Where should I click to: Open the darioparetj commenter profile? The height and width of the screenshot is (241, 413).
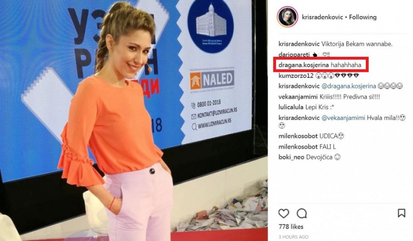pyautogui.click(x=294, y=55)
